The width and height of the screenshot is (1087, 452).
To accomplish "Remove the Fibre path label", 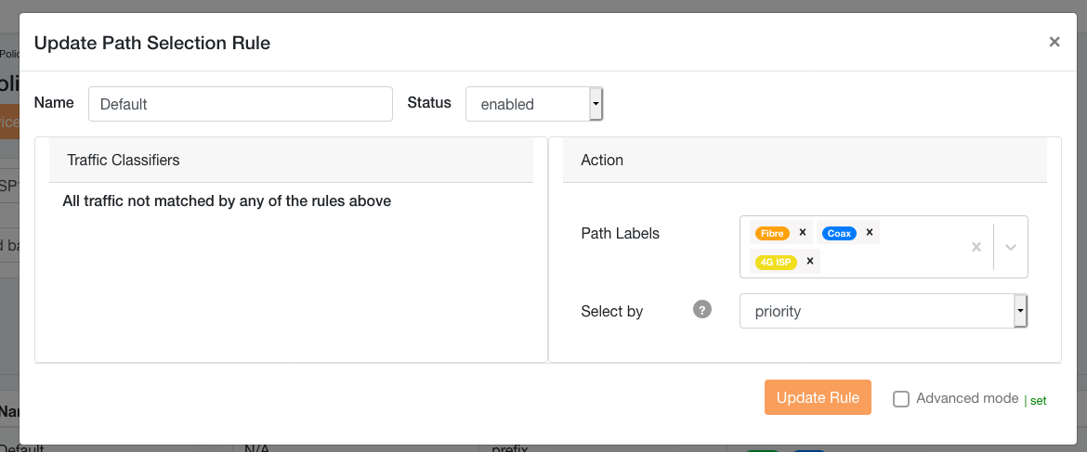I will [803, 233].
